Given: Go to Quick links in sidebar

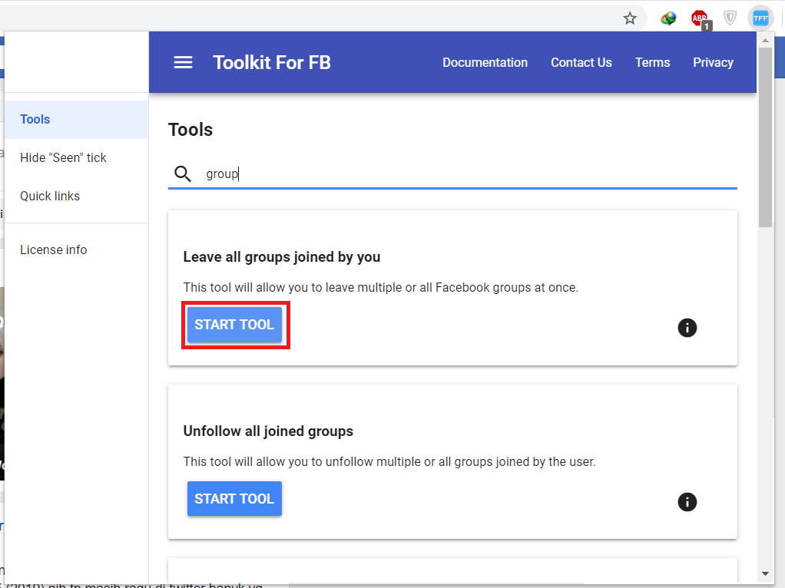Looking at the screenshot, I should pos(50,196).
